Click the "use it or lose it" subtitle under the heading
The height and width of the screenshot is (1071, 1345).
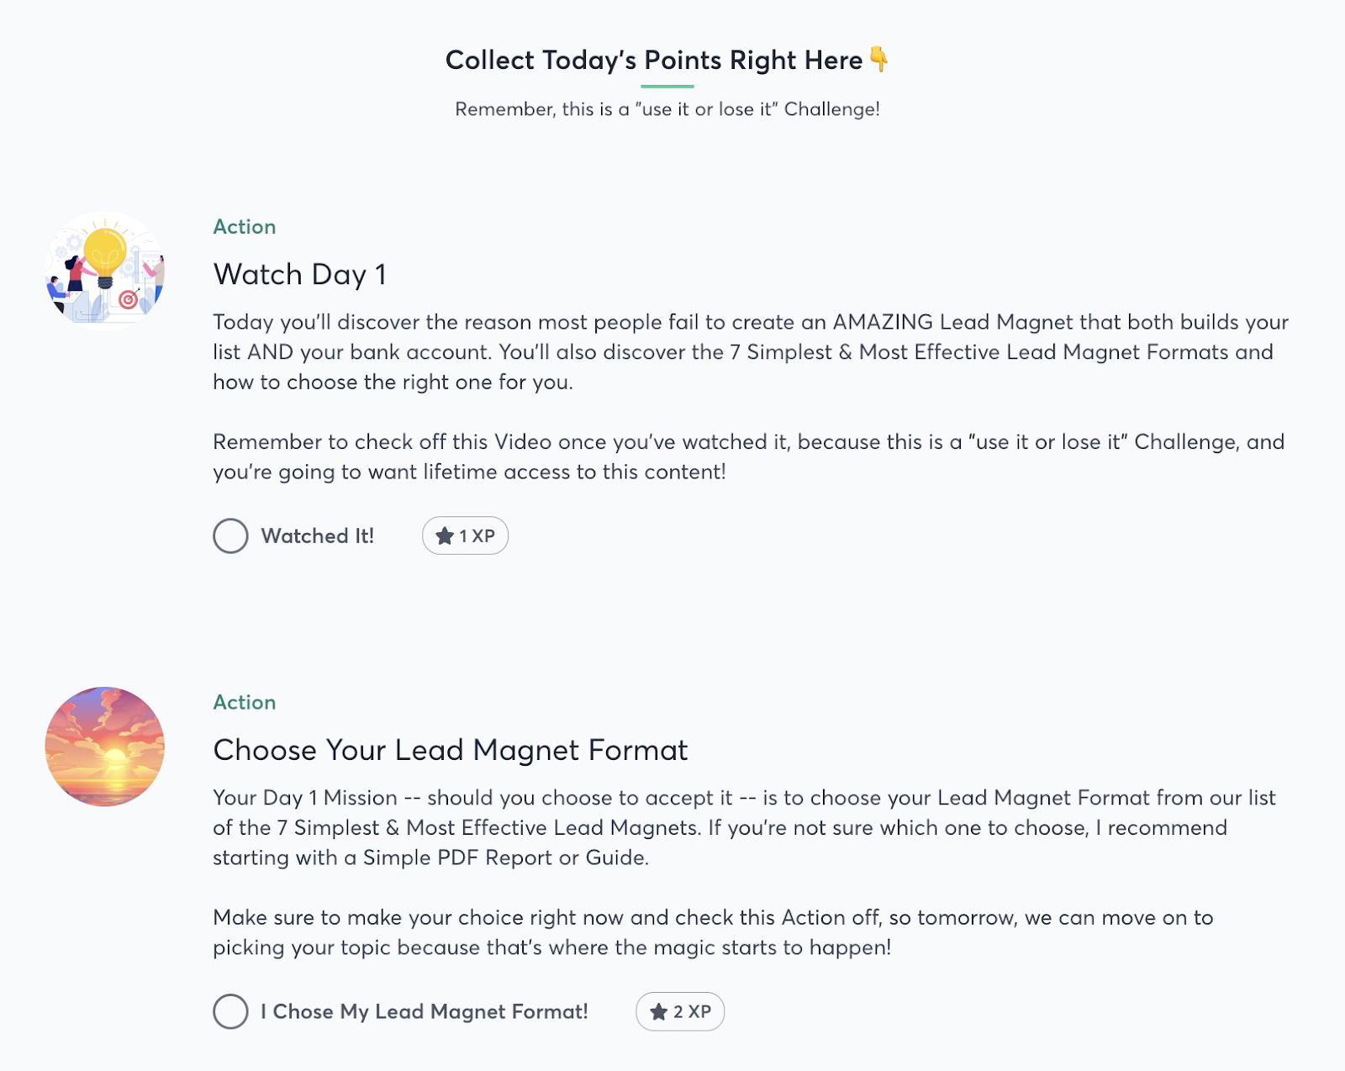tap(667, 109)
